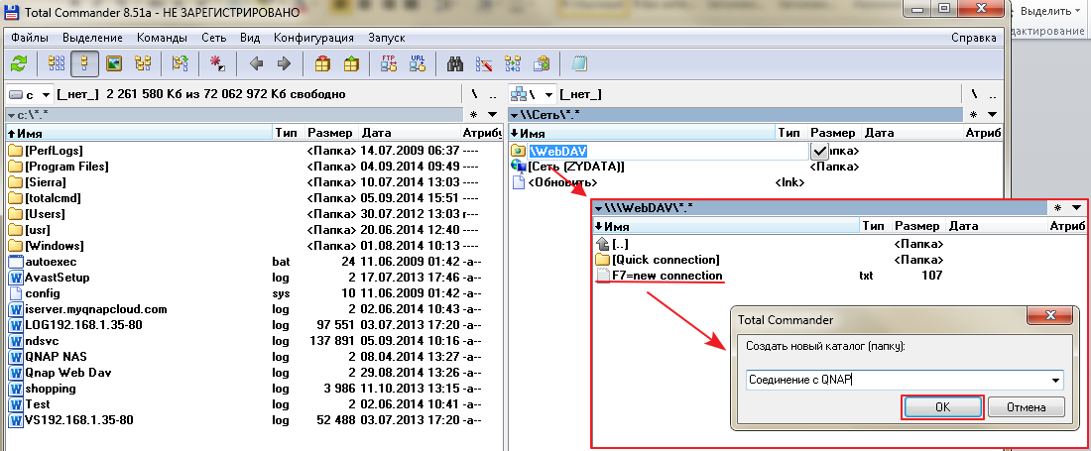Click the red star toolbar icon
Screen dimensions: 1091x451
point(218,63)
